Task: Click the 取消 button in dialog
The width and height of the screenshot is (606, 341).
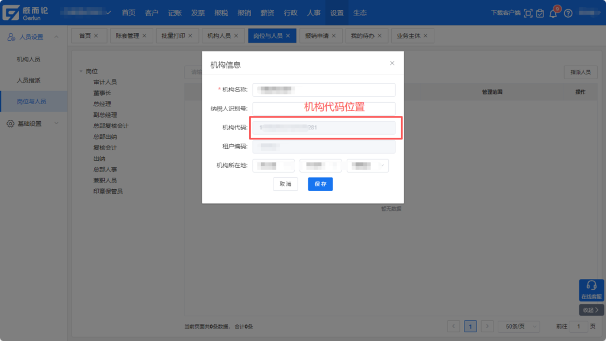Action: click(285, 184)
